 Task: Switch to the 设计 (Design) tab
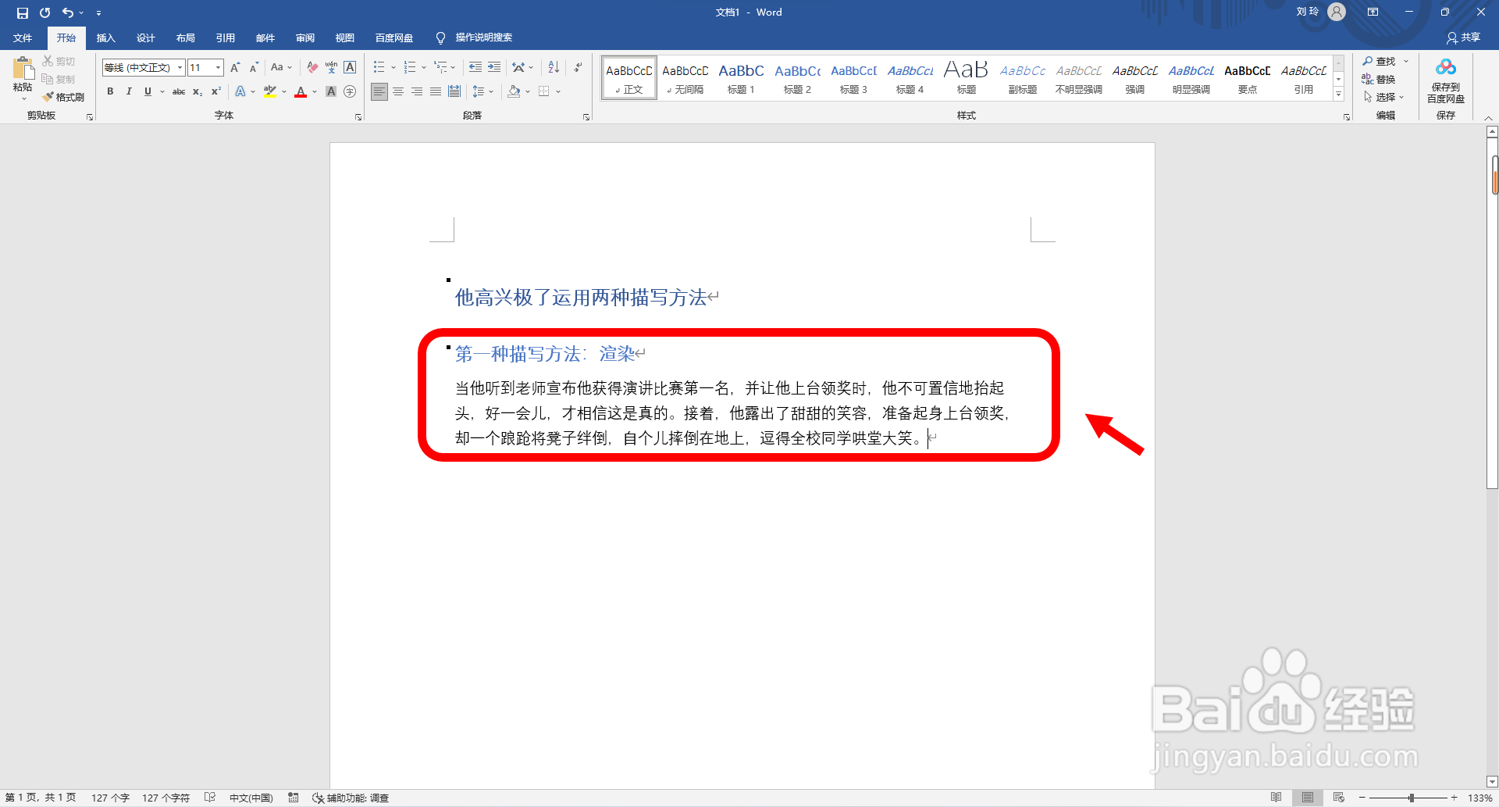point(145,37)
